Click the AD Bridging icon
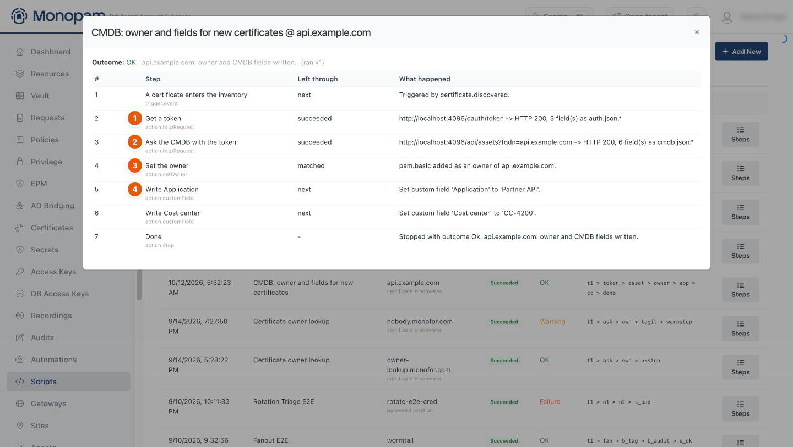 [x=20, y=206]
